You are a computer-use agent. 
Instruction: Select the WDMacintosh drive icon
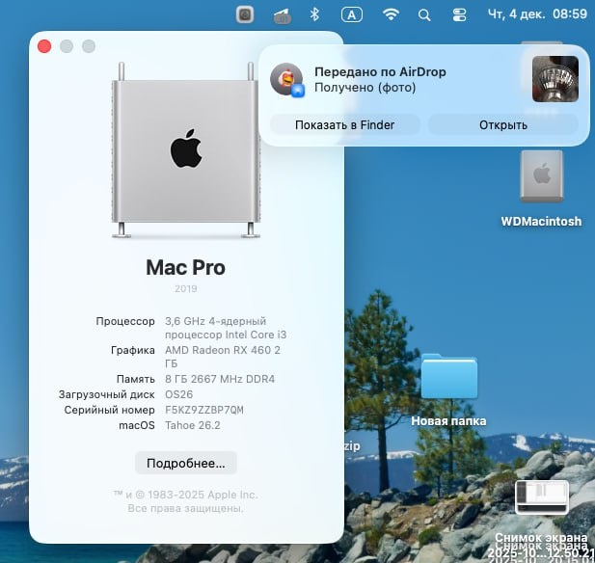(x=542, y=176)
